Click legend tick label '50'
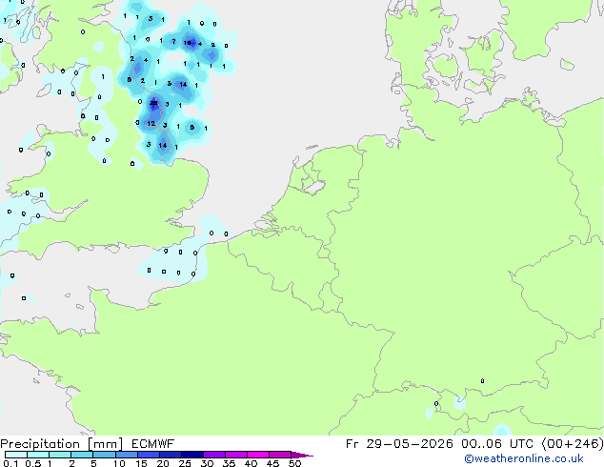 tap(294, 463)
